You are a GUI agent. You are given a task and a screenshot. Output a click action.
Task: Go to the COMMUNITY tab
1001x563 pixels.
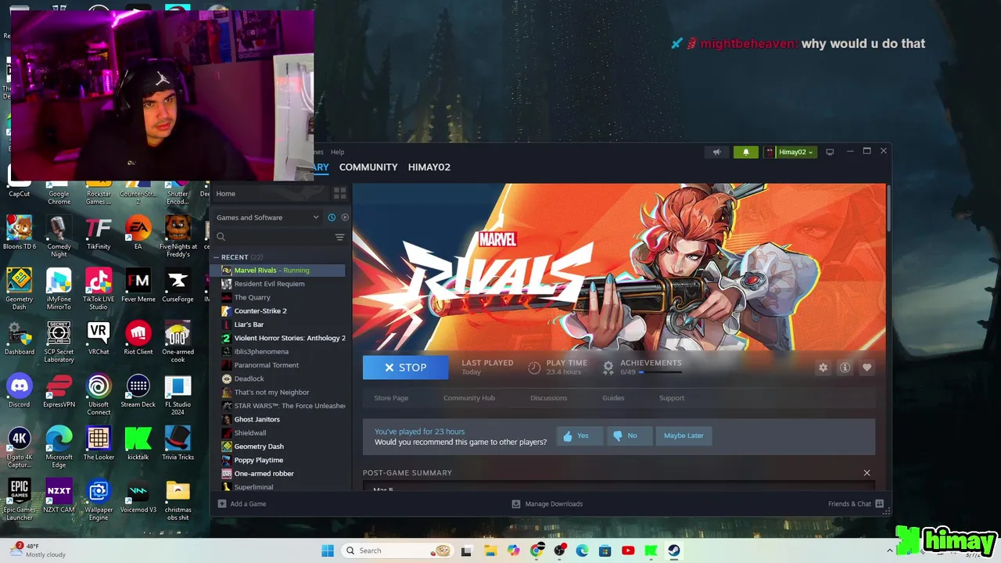click(368, 167)
